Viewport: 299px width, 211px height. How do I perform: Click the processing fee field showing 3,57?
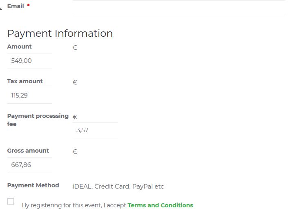(94, 130)
